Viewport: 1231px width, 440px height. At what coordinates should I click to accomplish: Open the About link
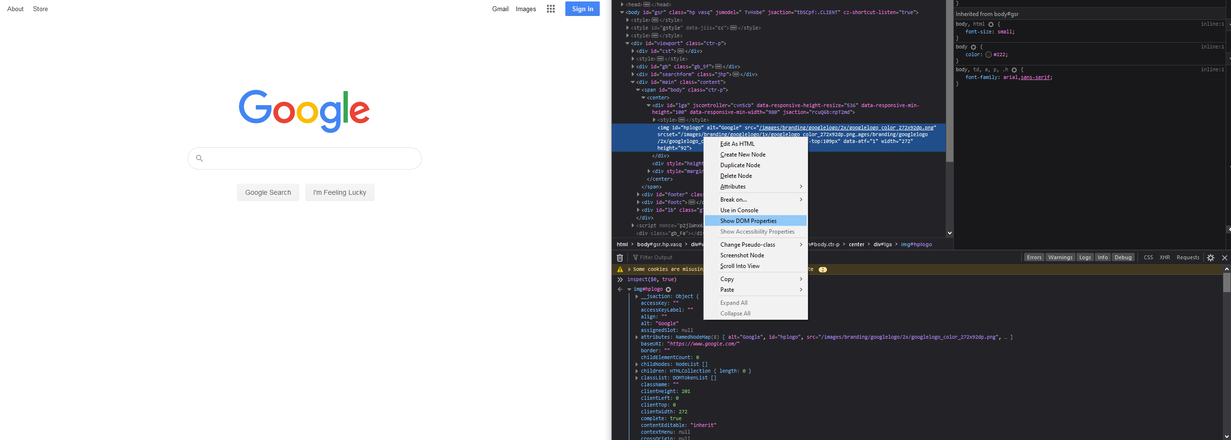[x=16, y=9]
